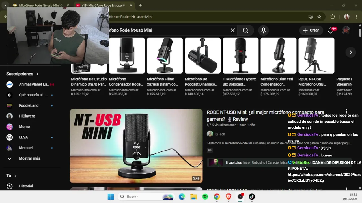Click the price $ 169.000,00
The width and height of the screenshot is (362, 203).
tap(308, 94)
